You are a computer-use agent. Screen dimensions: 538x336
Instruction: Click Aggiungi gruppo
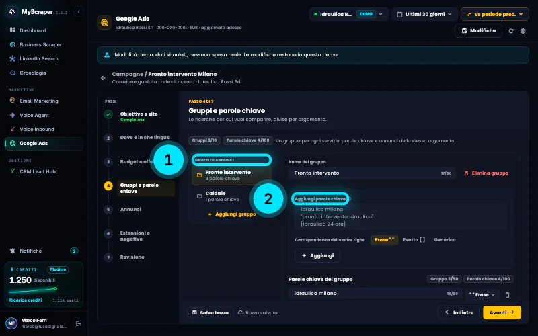tap(232, 214)
